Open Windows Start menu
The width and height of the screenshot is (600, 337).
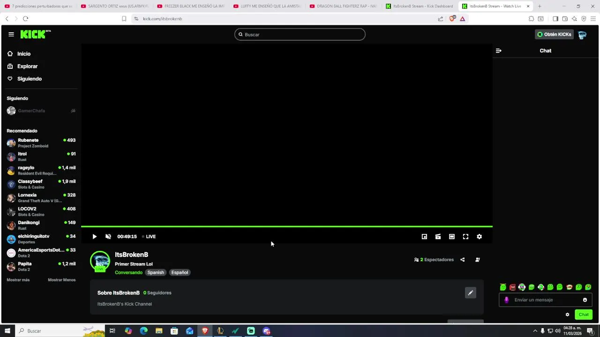[x=7, y=331]
